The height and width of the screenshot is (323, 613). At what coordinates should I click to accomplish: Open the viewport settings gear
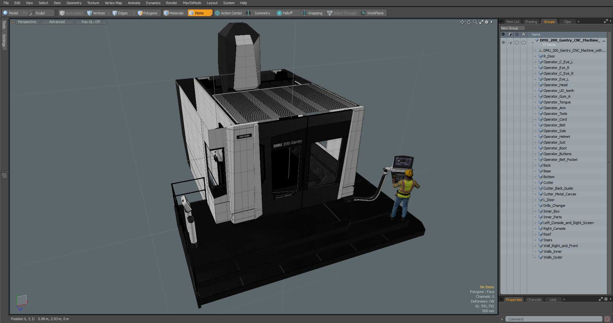(487, 22)
